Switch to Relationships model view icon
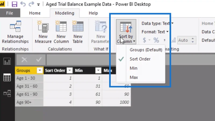Viewport: 215px width, 121px height. pyautogui.click(x=7, y=93)
